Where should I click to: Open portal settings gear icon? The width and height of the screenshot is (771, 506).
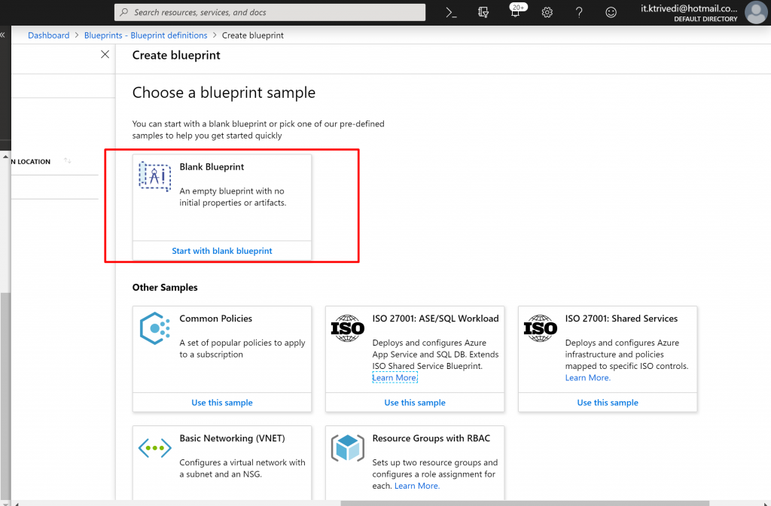(x=547, y=12)
